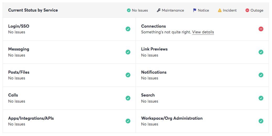Screen dimensions: 272x136
Task: Click the No Issues legend label
Action: pyautogui.click(x=140, y=10)
